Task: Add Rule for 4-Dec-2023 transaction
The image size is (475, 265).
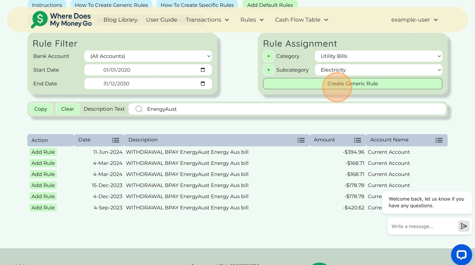Action: click(x=43, y=196)
